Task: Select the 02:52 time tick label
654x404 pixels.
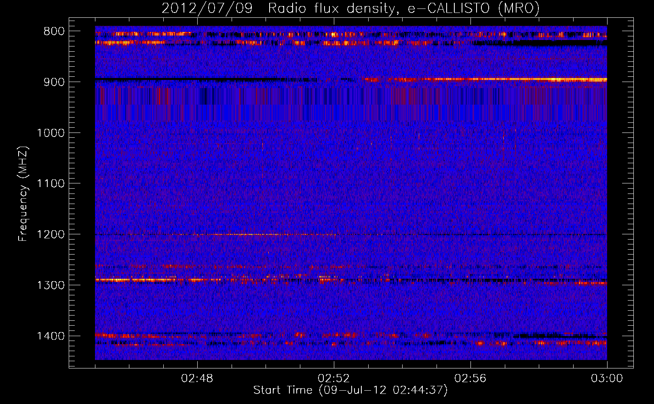Action: tap(334, 379)
